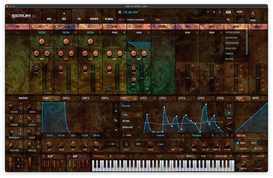Adjust the Bus 1 level fader
Viewport: 273px width, 178px height.
[187, 78]
